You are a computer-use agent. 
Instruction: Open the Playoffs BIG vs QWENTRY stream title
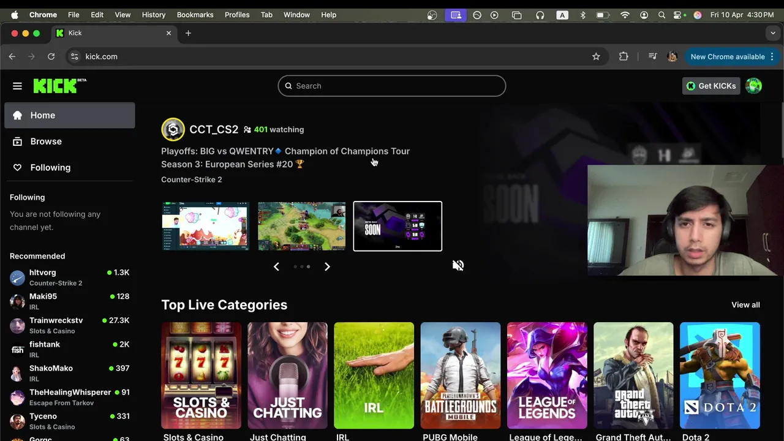pyautogui.click(x=285, y=157)
